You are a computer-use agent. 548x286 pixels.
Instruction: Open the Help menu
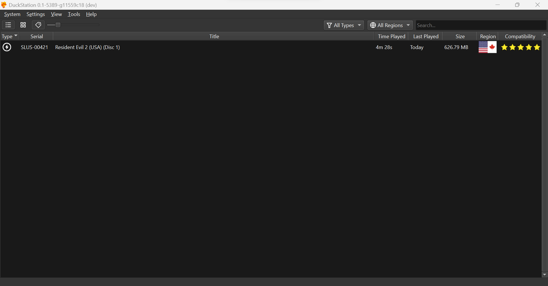coord(91,14)
